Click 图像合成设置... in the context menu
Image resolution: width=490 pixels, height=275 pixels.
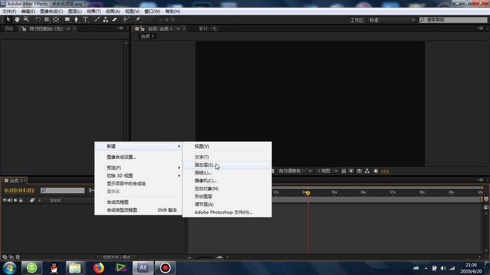click(x=121, y=157)
